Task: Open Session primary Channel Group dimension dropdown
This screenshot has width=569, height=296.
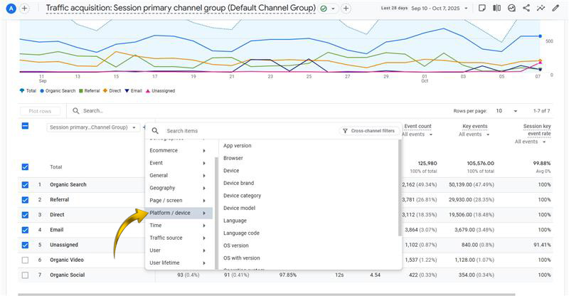Action: point(93,127)
